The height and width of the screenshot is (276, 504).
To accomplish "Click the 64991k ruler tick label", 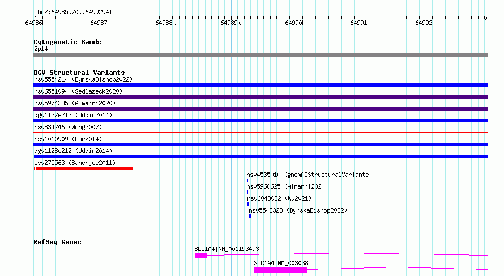I will [x=360, y=23].
